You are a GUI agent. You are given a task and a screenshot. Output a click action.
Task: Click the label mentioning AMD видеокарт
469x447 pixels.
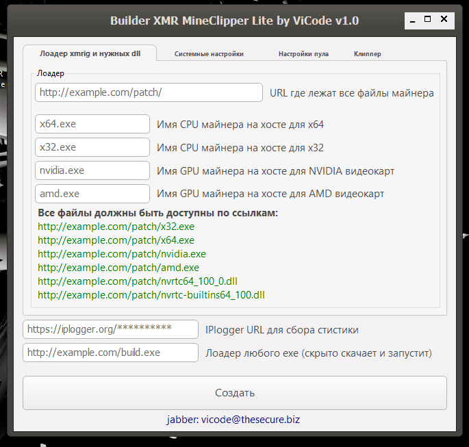[270, 194]
